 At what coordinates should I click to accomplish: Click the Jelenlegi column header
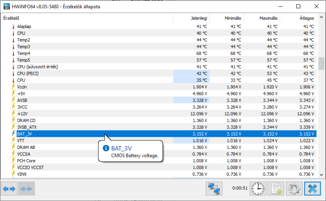pyautogui.click(x=191, y=18)
